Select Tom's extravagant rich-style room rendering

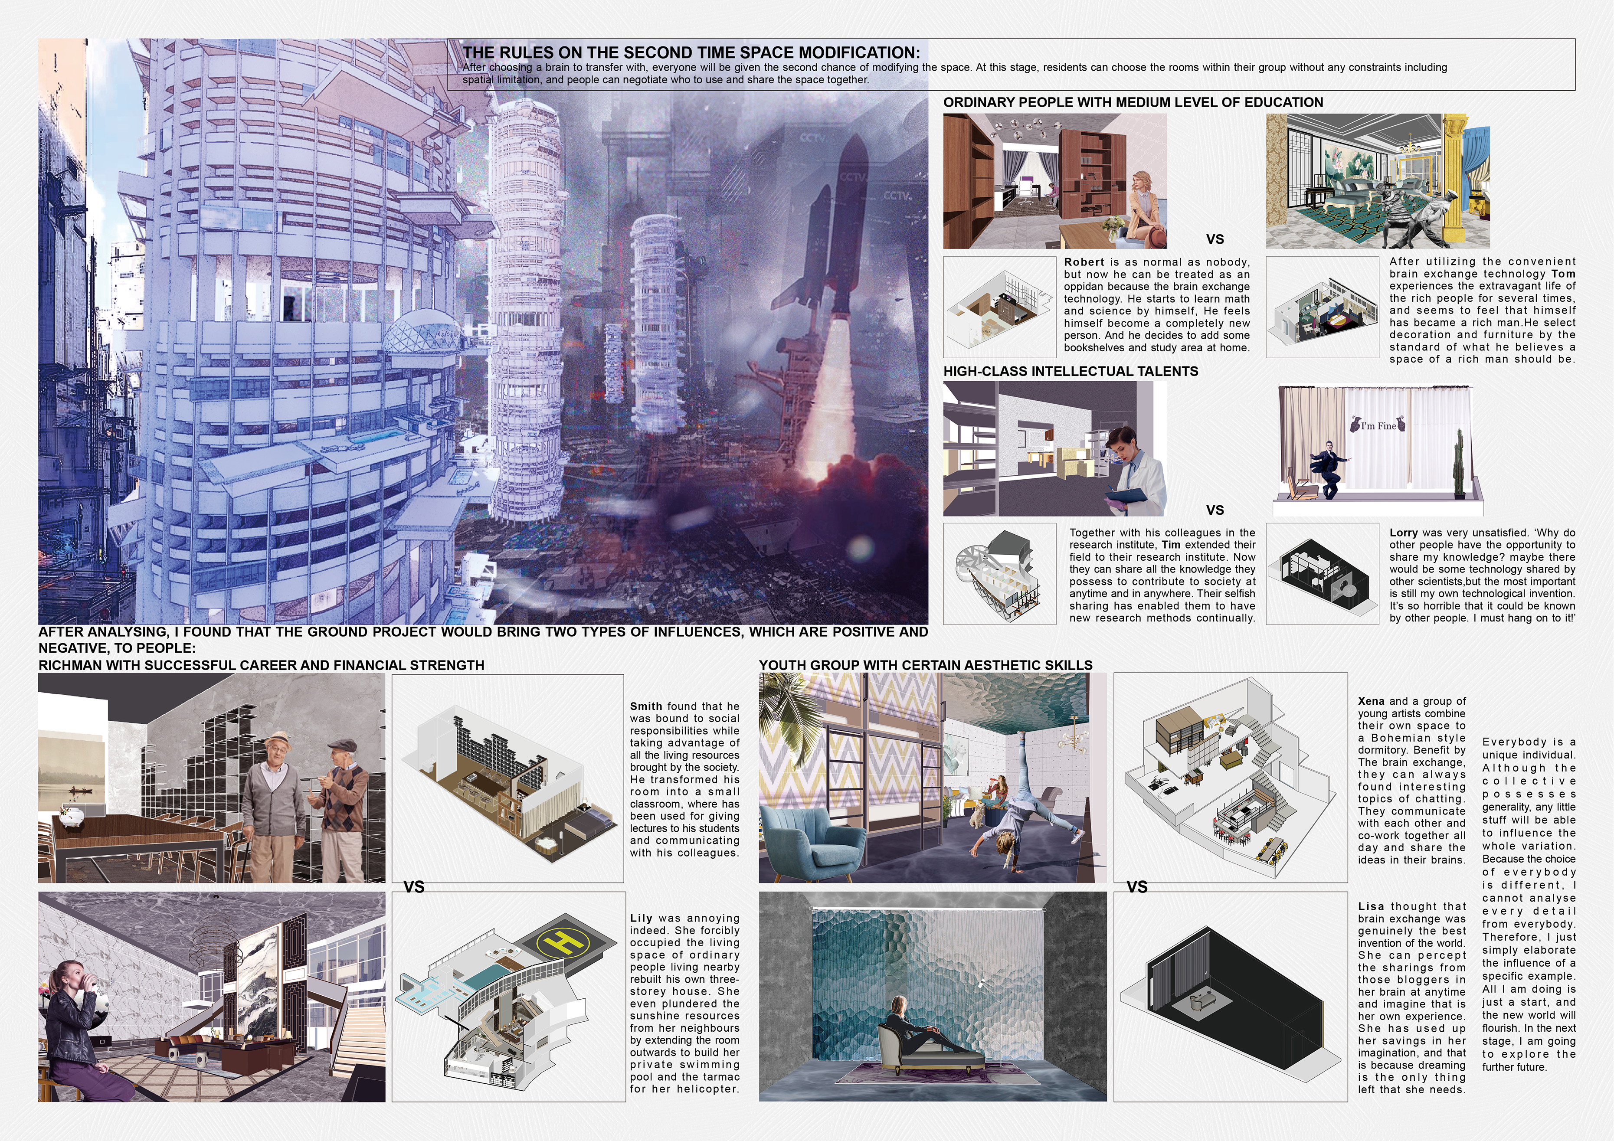1378,181
